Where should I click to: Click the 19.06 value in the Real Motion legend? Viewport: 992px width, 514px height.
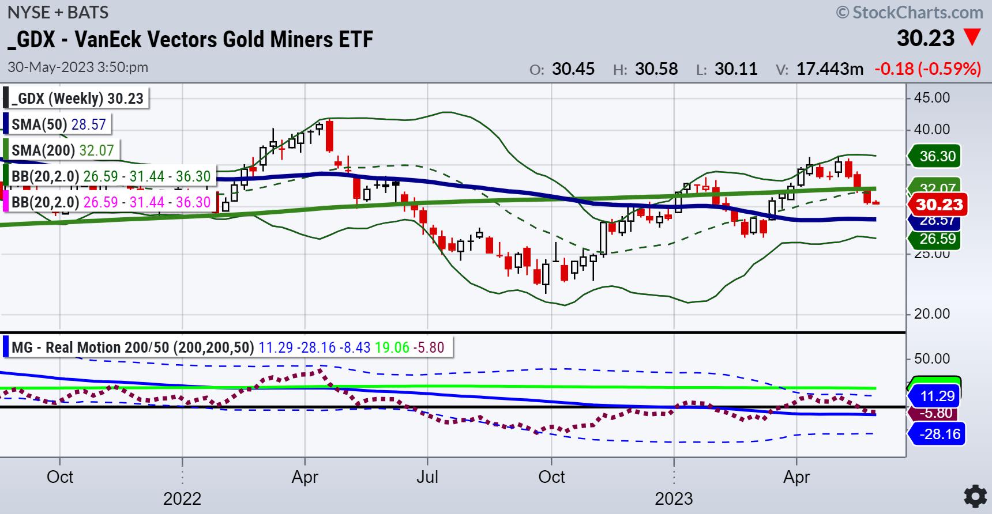pos(391,347)
